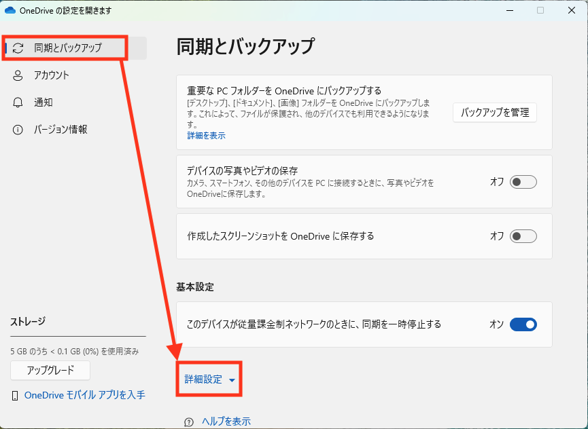Viewport: 588px width, 429px height.
Task: Open OneDrive モバイル アプリを入手 link
Action: pos(85,395)
